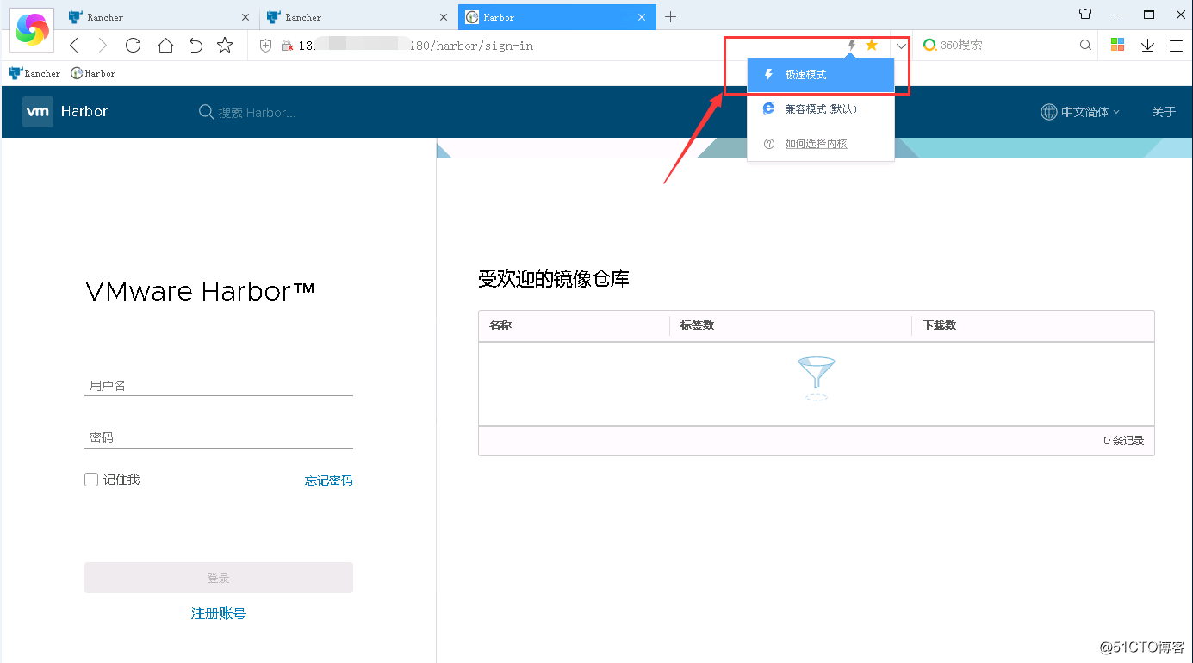Click the star favorites icon beside undo

225,46
